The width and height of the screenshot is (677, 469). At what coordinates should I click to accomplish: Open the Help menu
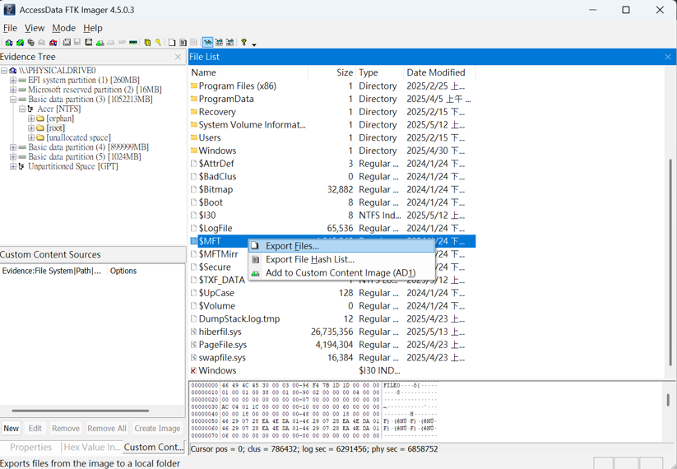coord(93,28)
